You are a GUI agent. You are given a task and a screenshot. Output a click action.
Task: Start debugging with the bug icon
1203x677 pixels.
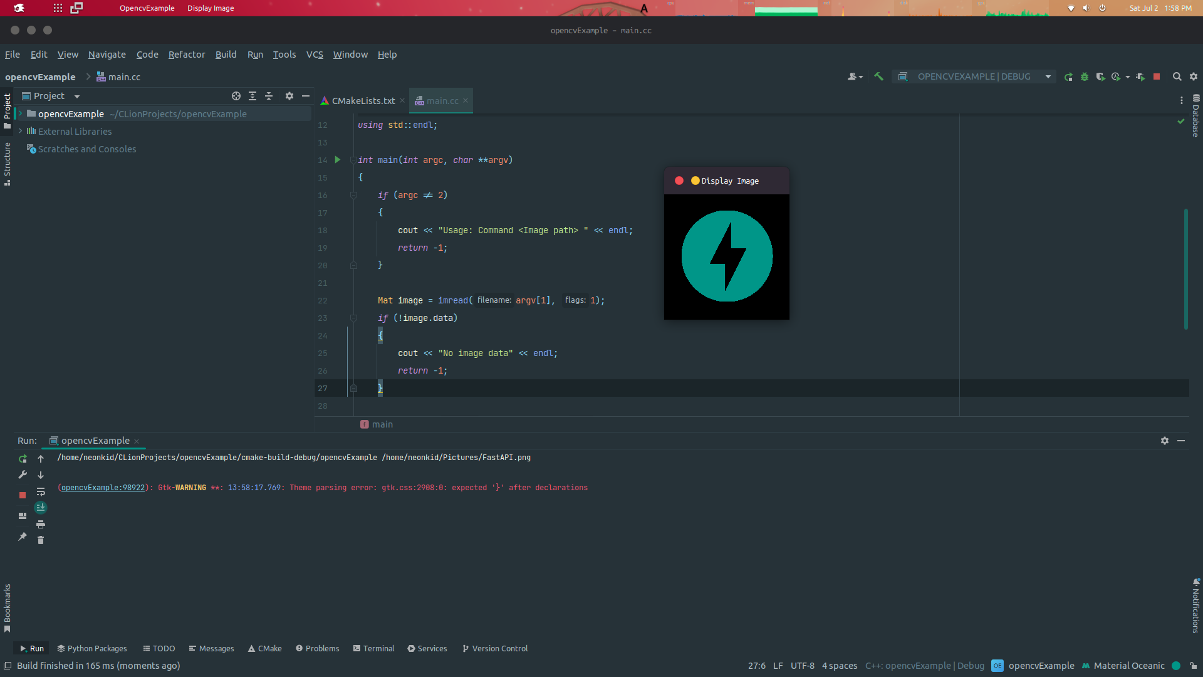click(1085, 76)
